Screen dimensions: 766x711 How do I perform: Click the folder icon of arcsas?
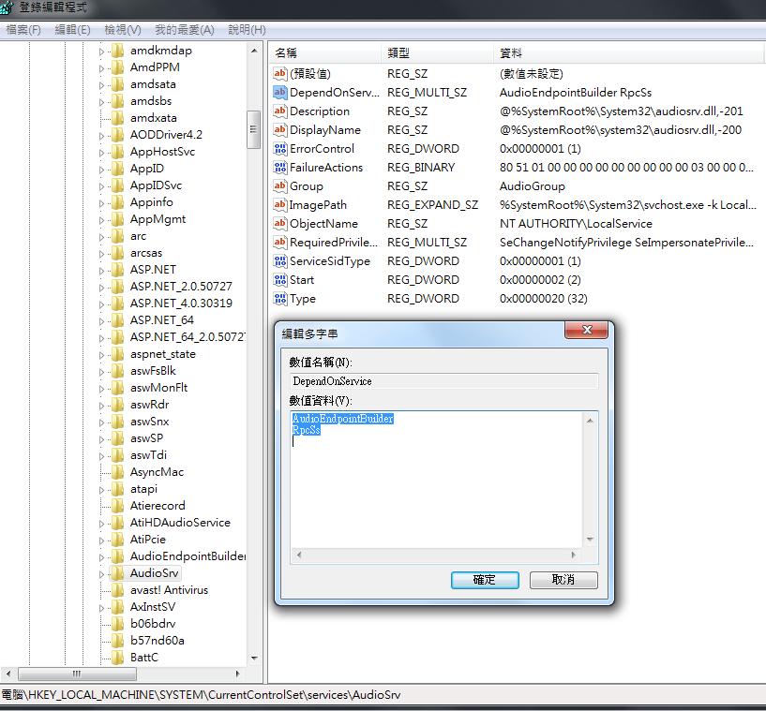(117, 253)
